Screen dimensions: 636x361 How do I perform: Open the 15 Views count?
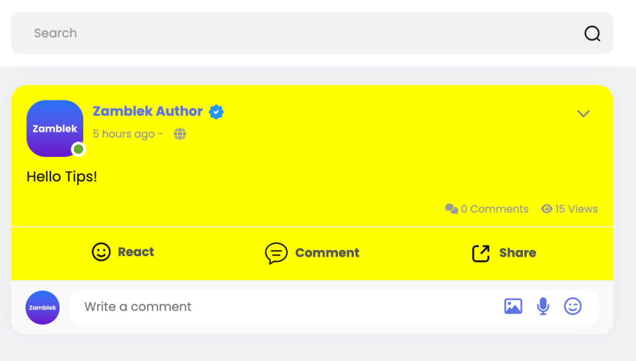576,208
